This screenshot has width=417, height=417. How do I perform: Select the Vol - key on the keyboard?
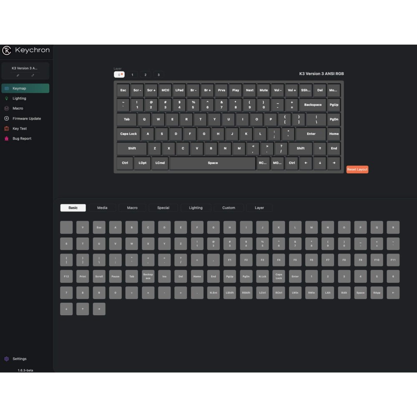click(278, 90)
